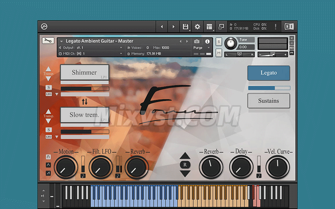Image resolution: width=335 pixels, height=209 pixels.
Task: Click the workspace layout panel icon
Action: click(209, 27)
